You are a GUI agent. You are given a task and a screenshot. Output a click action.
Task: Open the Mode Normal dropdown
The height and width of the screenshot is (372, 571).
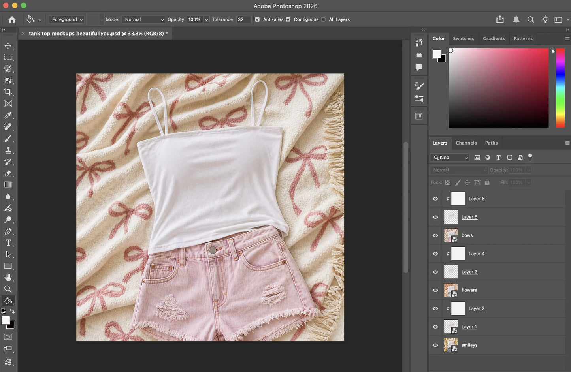(x=143, y=19)
